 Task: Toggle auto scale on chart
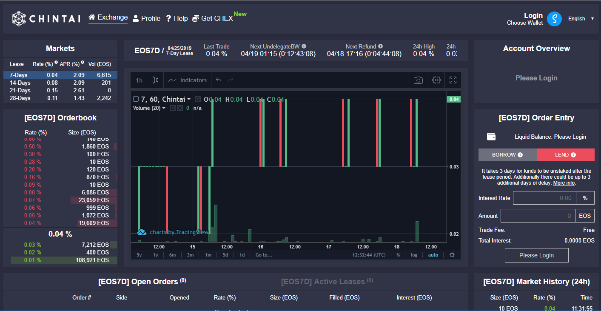point(433,255)
